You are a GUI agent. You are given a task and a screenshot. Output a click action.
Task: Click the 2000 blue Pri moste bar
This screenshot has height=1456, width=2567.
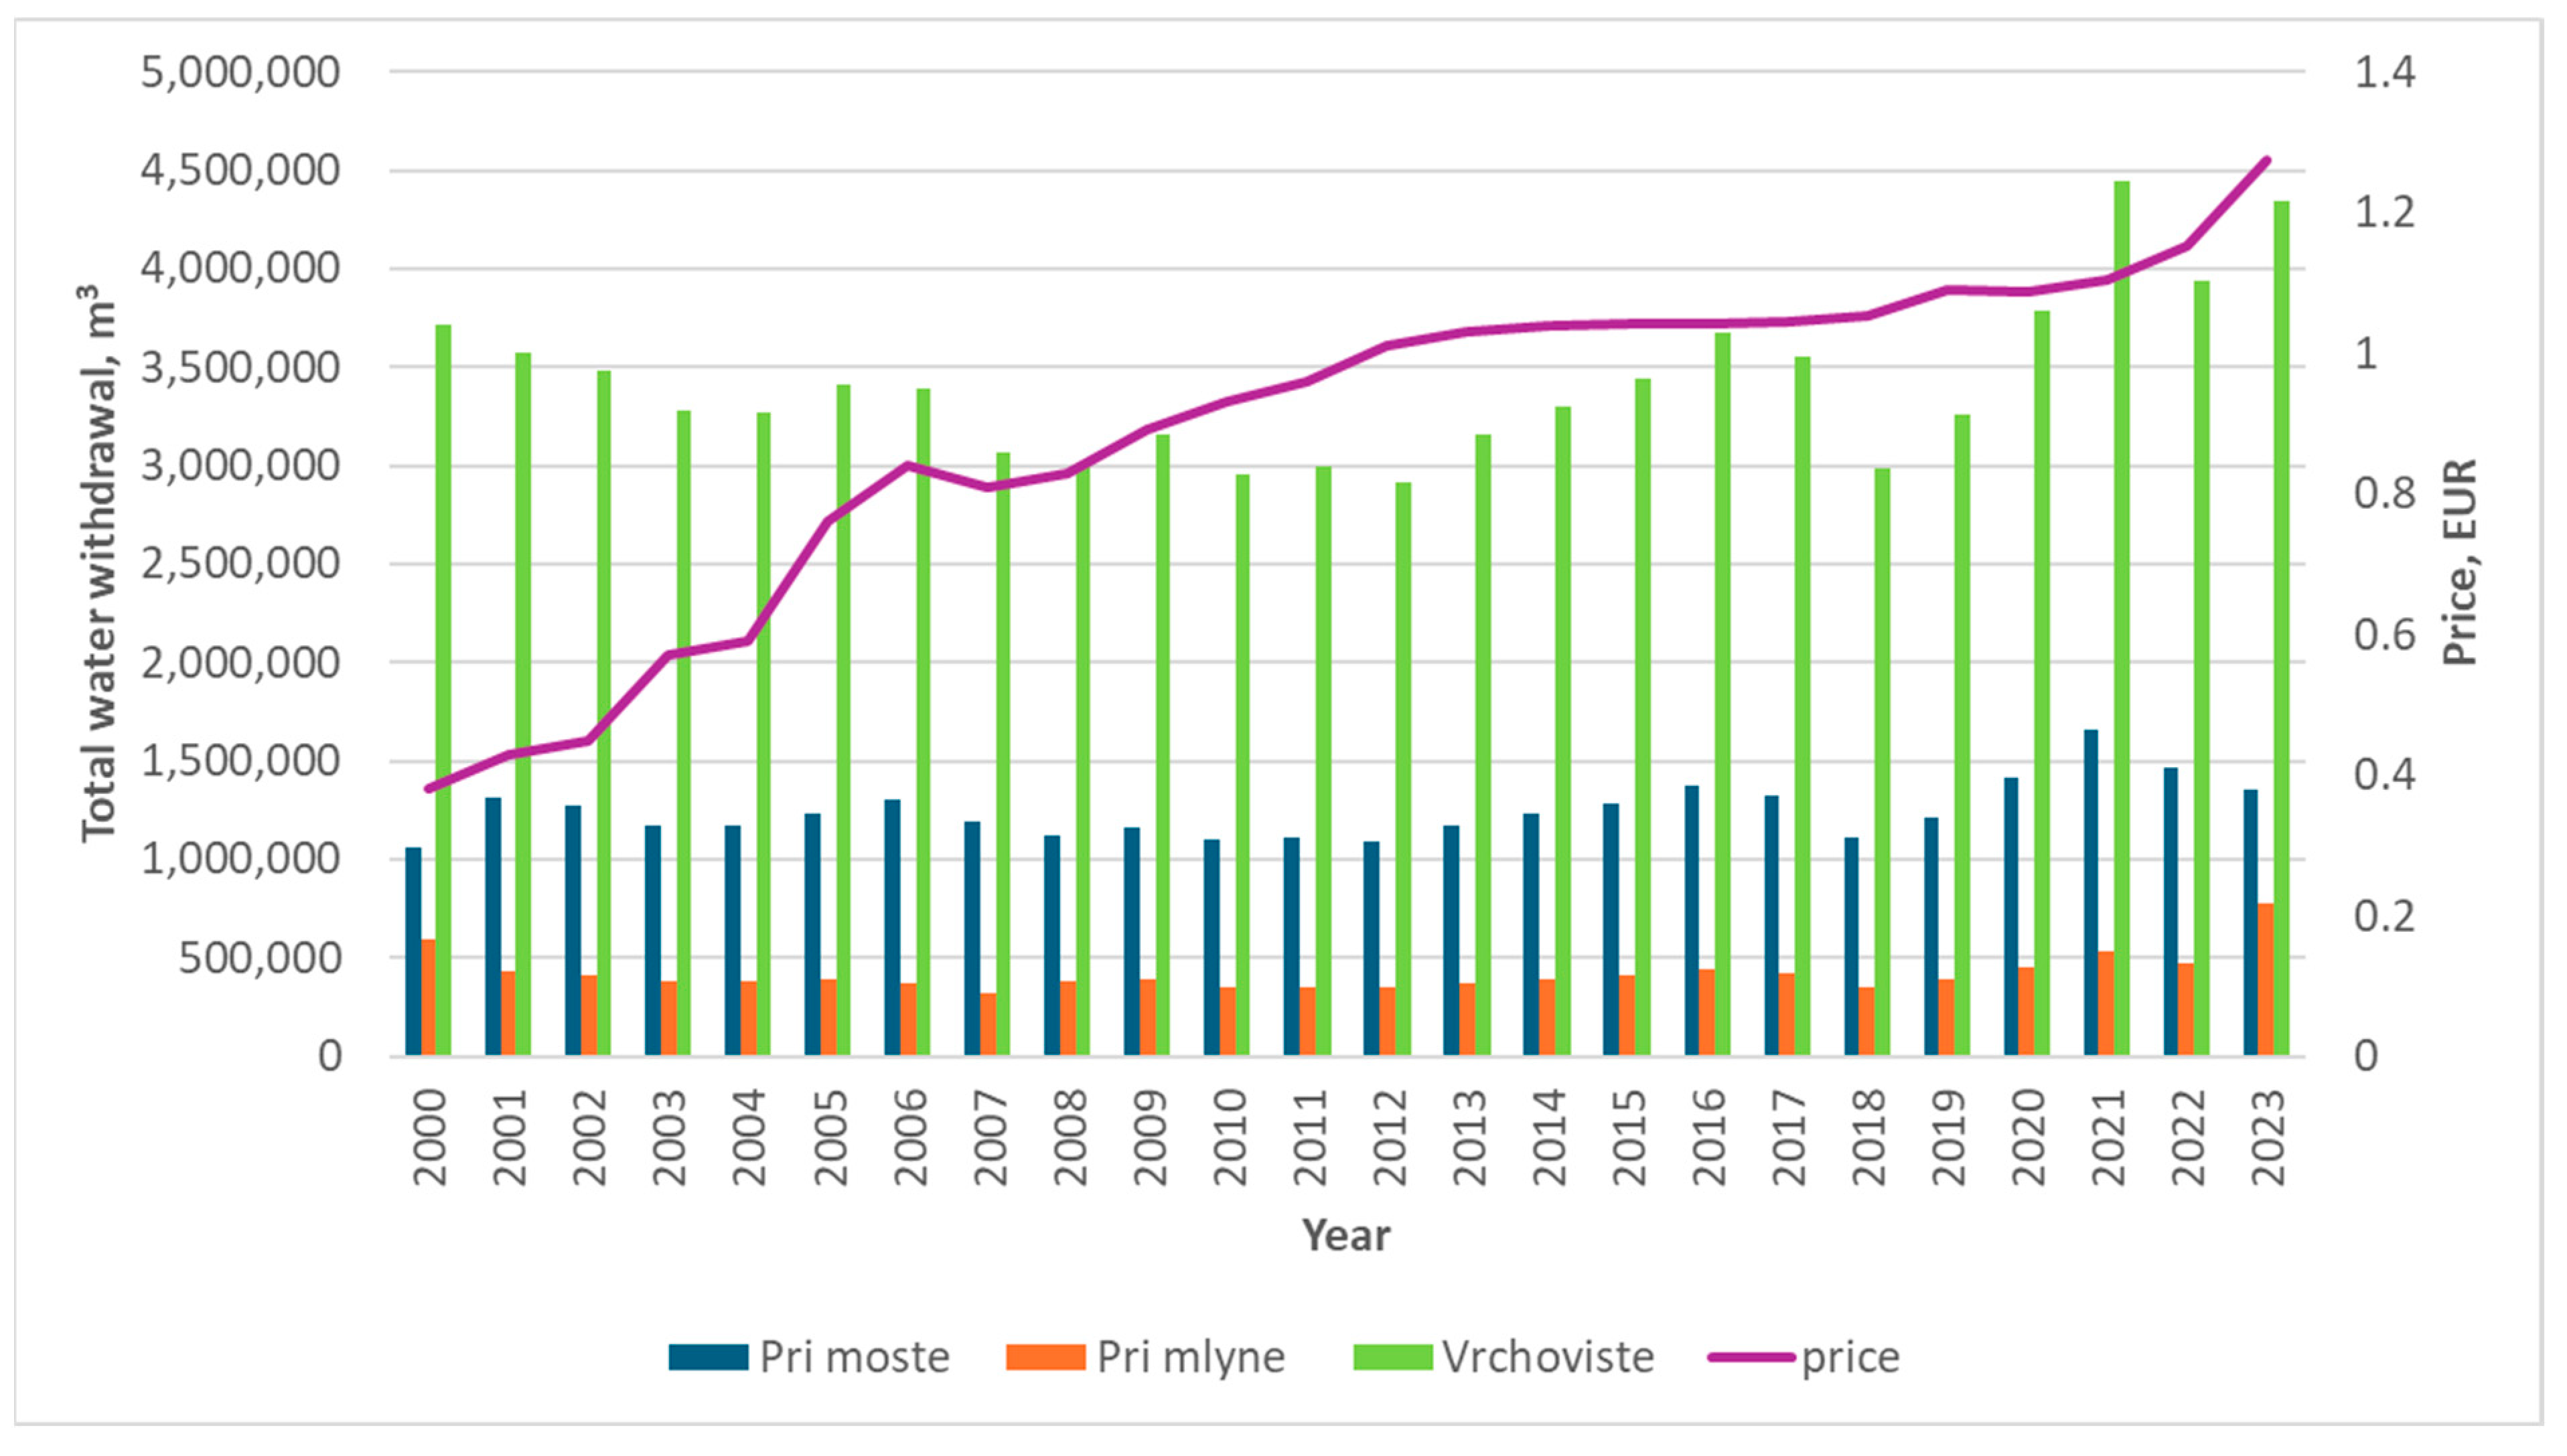(x=413, y=951)
